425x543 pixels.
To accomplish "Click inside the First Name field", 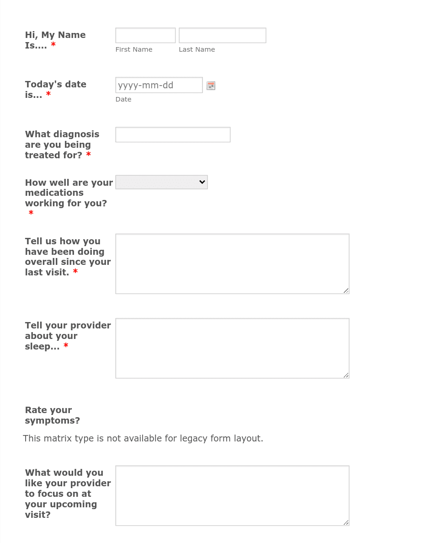I will (145, 35).
